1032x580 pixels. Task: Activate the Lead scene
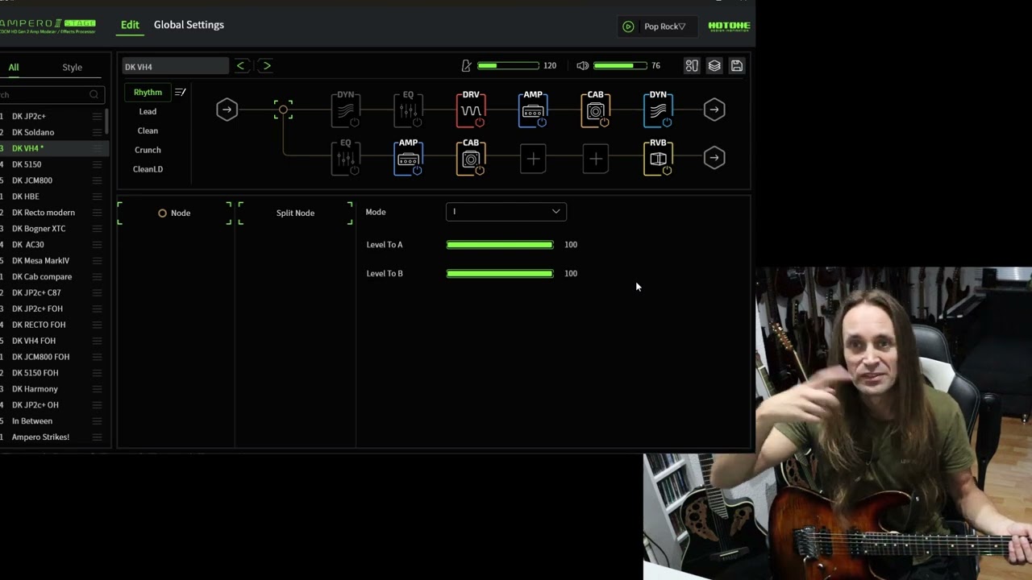pos(148,111)
